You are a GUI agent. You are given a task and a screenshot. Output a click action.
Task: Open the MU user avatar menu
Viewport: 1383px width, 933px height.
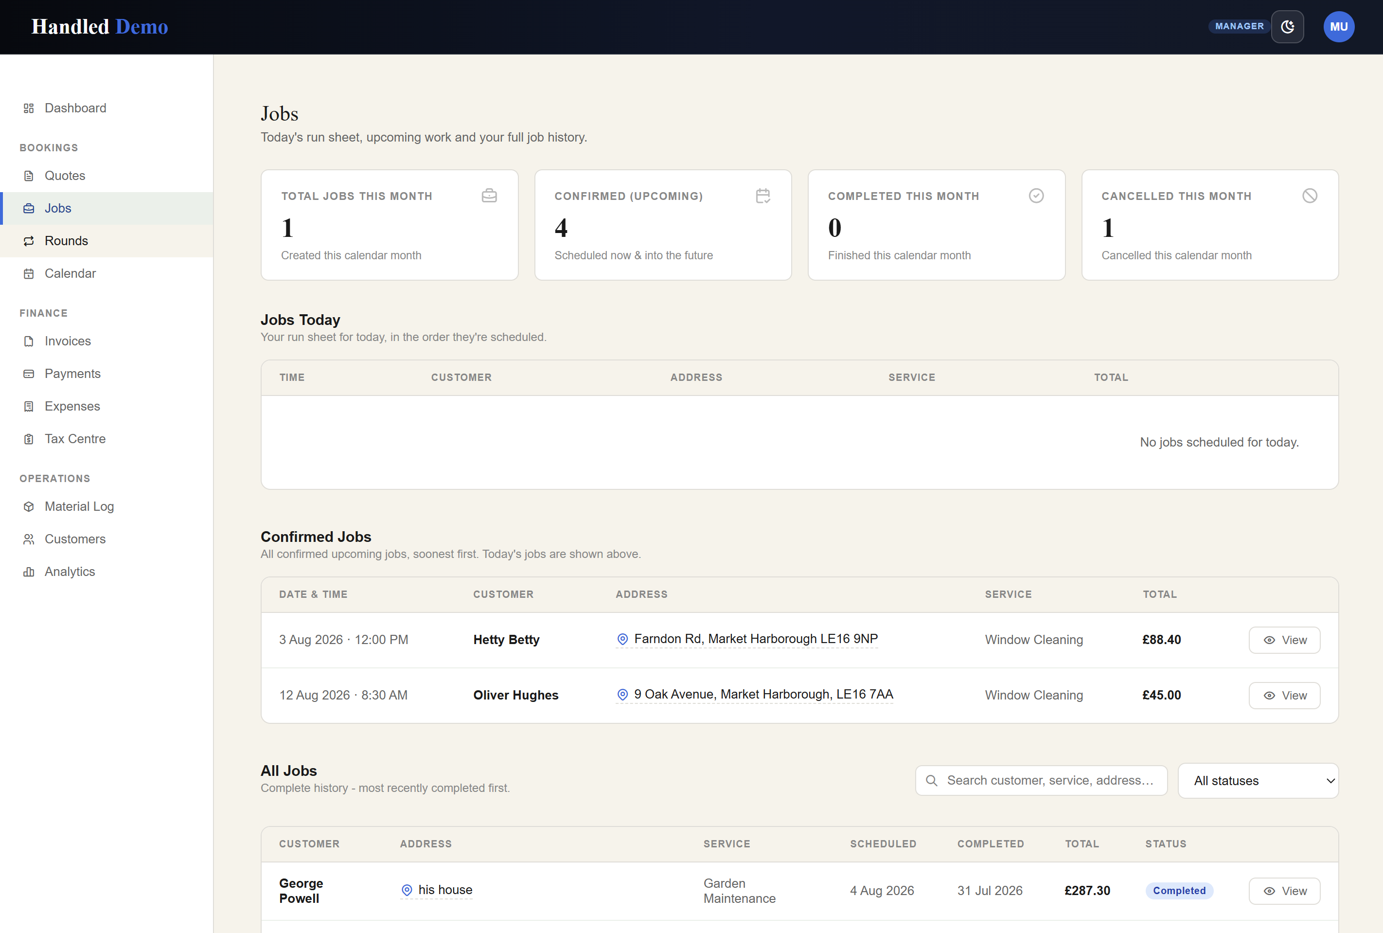pyautogui.click(x=1338, y=27)
